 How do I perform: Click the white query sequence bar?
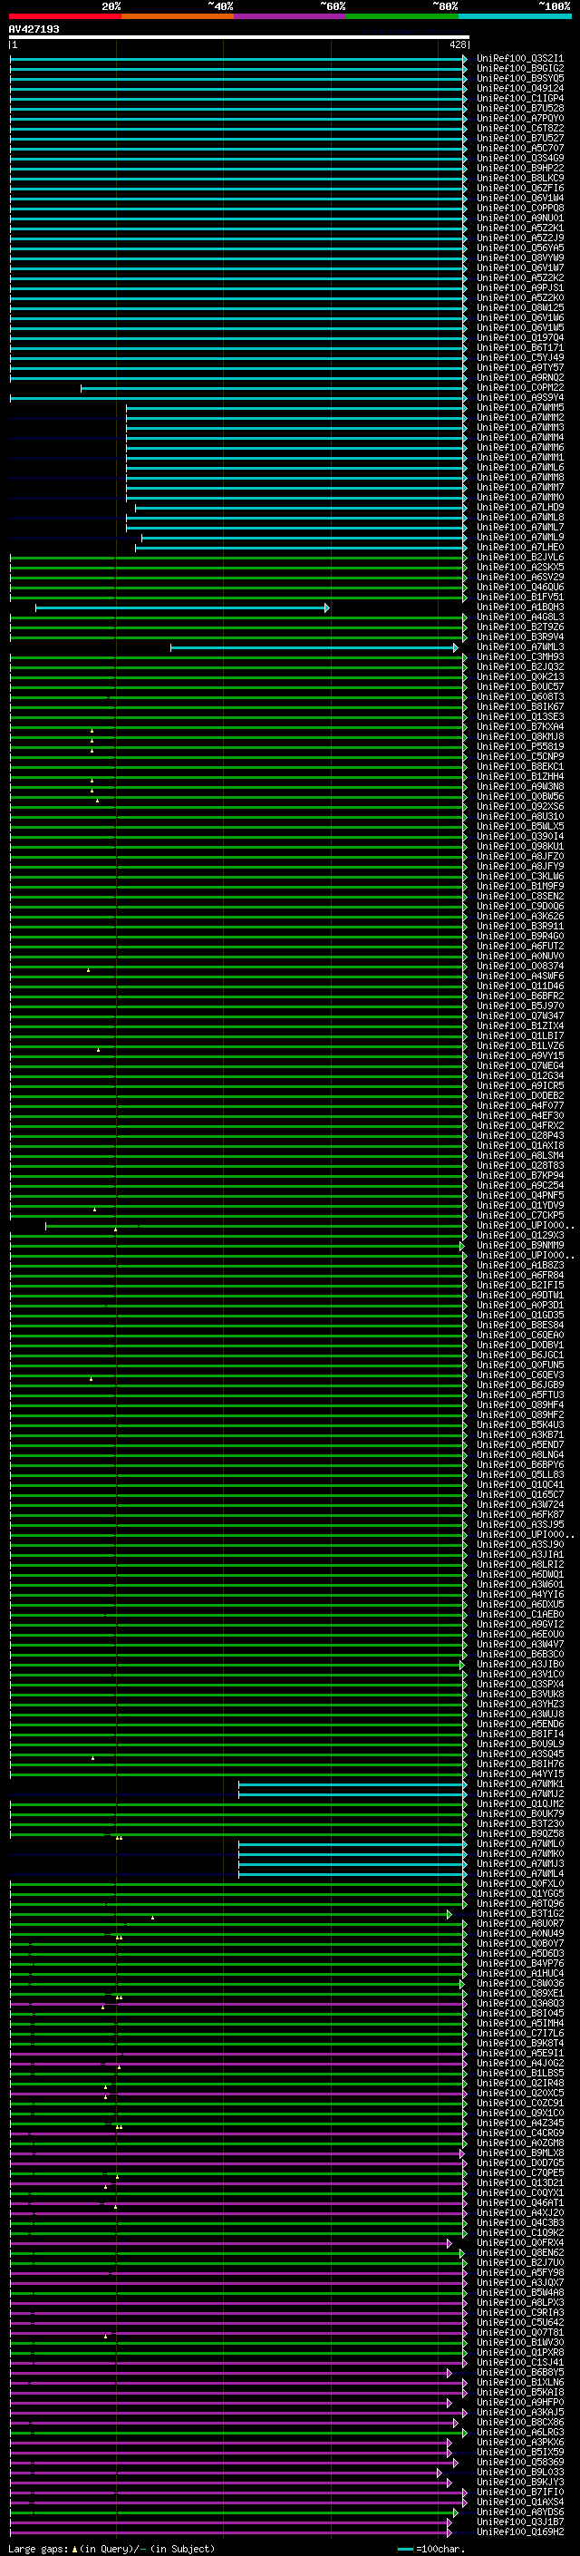click(x=239, y=38)
